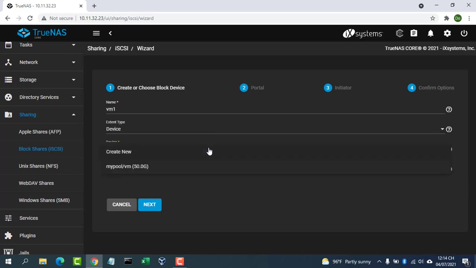Open the weather widget in the taskbar
Screen dimensions: 476x268
click(x=346, y=262)
